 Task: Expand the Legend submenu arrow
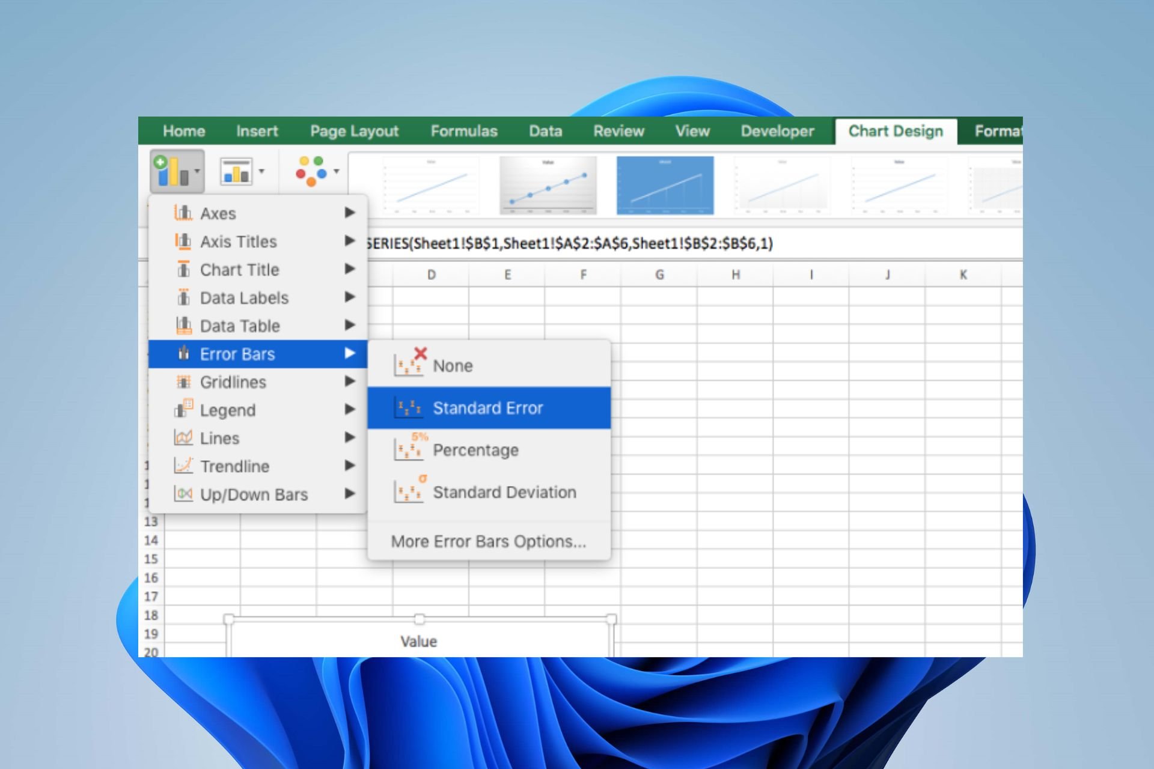pyautogui.click(x=350, y=409)
